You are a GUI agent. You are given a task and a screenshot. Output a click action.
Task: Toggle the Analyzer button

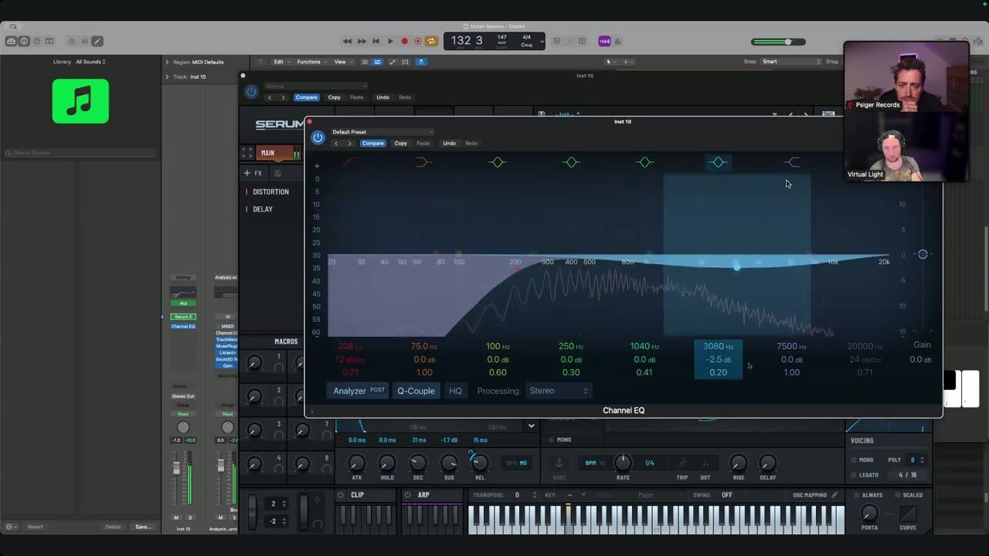coord(359,391)
